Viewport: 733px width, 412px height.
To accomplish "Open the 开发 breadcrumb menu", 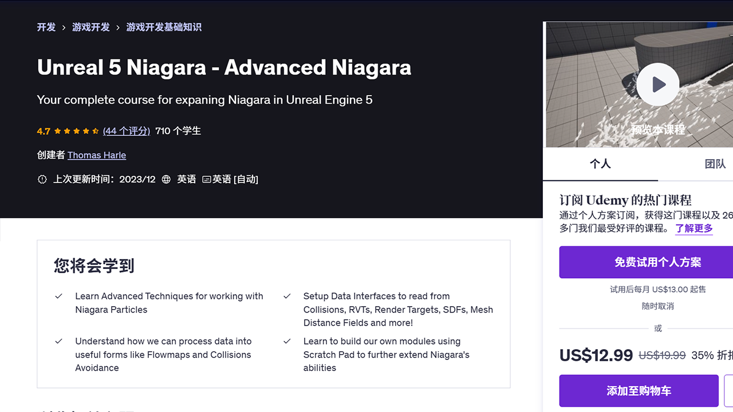I will pos(46,27).
